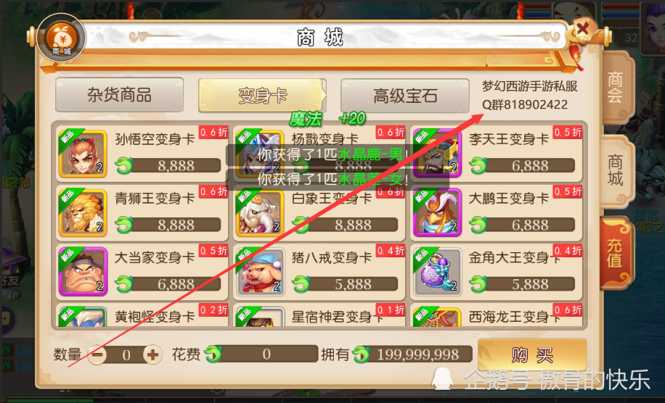Select the 金角大王变身卡 gourd icon
The height and width of the screenshot is (403, 665).
[437, 273]
